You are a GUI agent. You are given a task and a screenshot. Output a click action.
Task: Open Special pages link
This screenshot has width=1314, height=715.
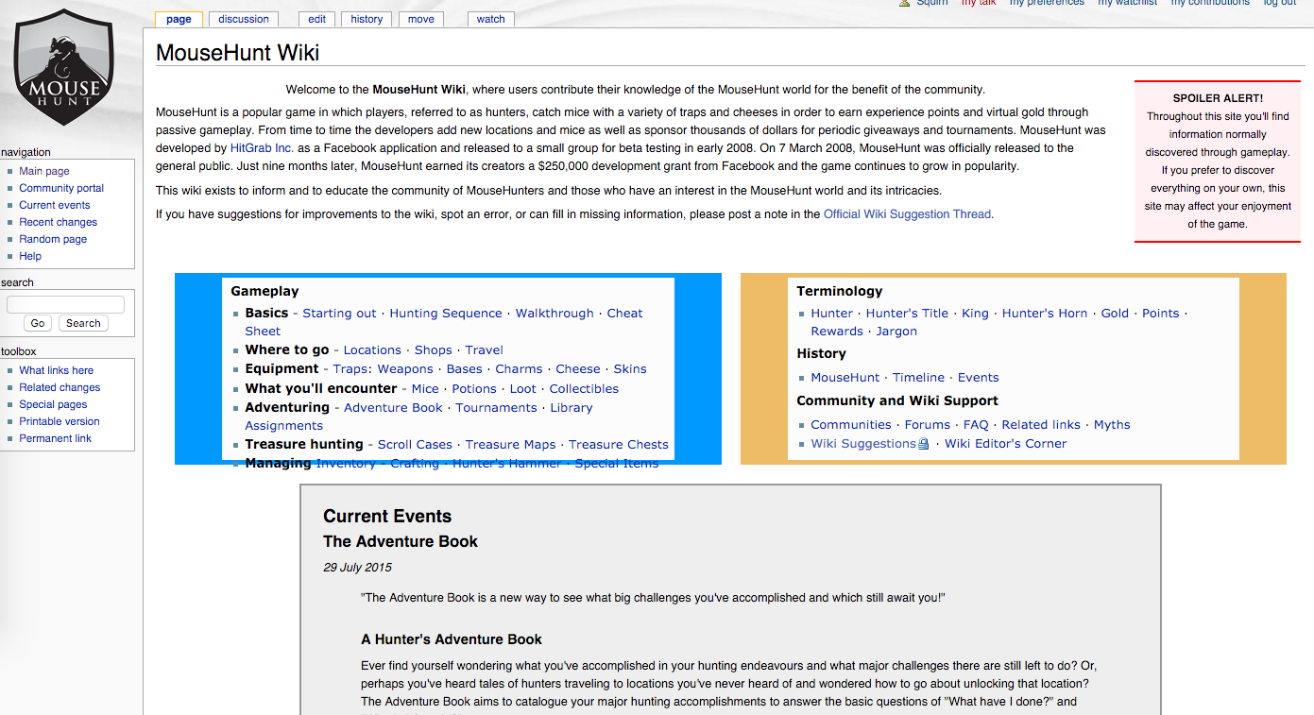(53, 404)
